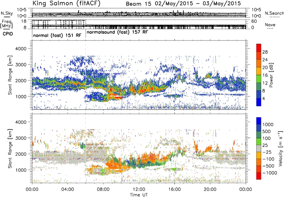The image size is (284, 197).
Task: Click the '3000' tick of the velocity panel
Action: tap(22, 138)
